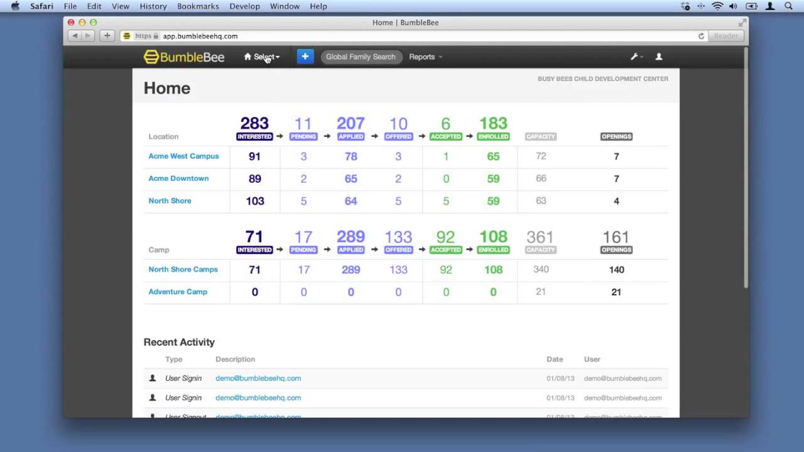Open the History menu
Image resolution: width=804 pixels, height=452 pixels.
click(153, 6)
